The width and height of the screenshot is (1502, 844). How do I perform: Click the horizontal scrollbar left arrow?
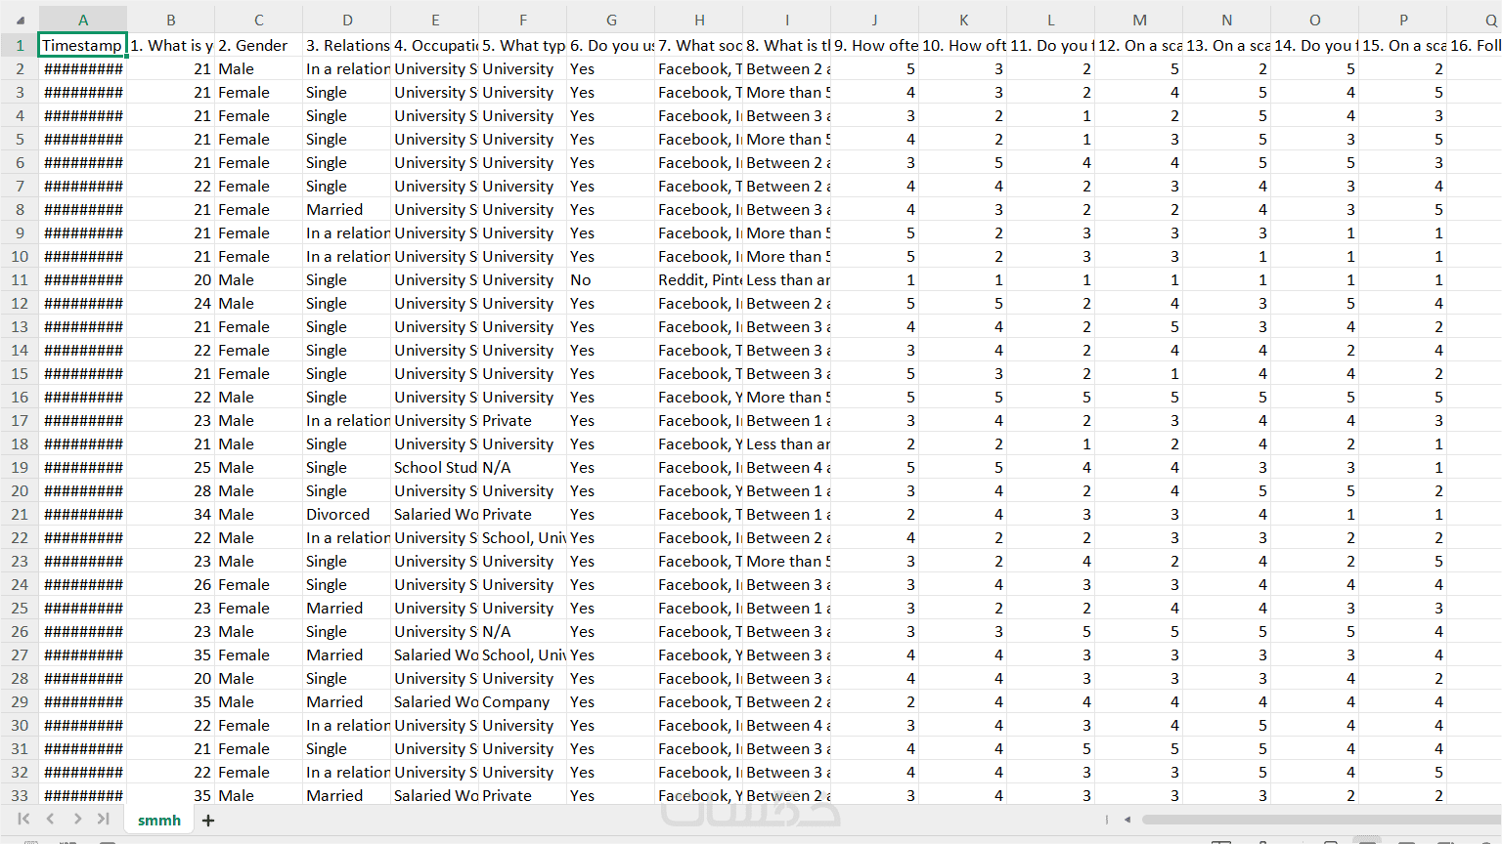(x=1127, y=820)
